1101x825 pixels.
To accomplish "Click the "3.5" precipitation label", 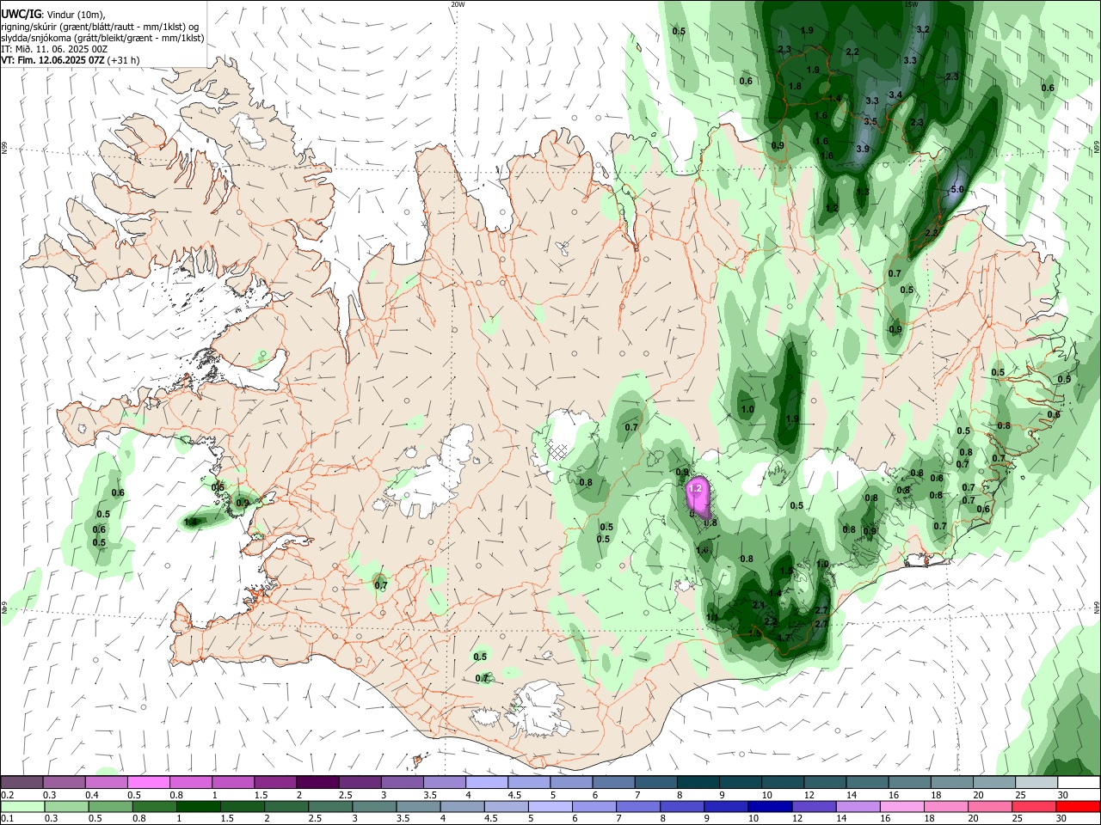I will 870,121.
